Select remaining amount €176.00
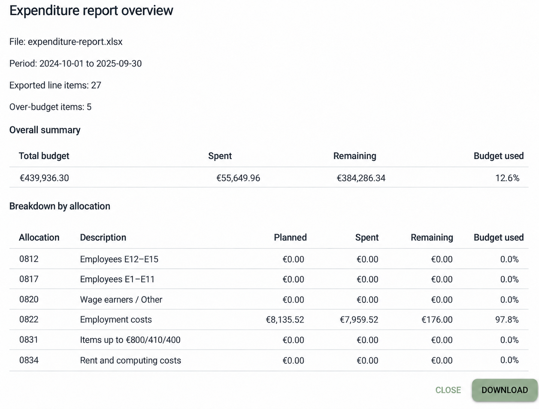The image size is (539, 409). [437, 320]
